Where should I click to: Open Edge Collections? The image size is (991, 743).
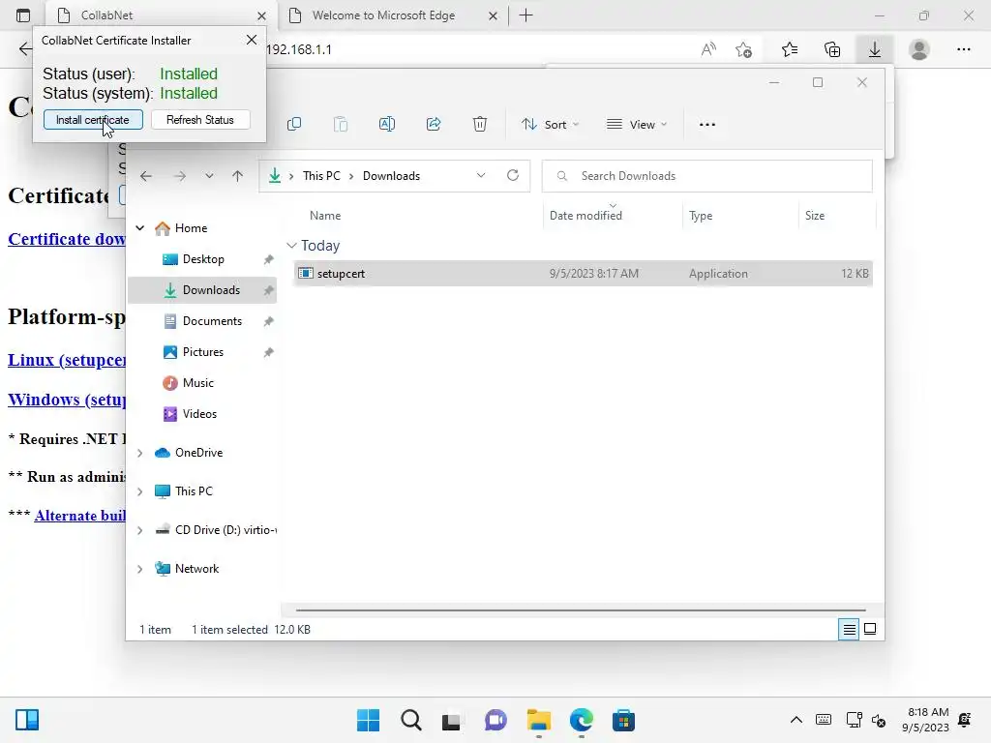pyautogui.click(x=832, y=49)
